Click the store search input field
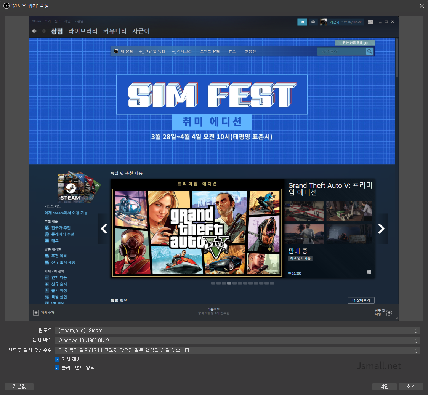Viewport: 428px width, 395px height. pyautogui.click(x=341, y=51)
